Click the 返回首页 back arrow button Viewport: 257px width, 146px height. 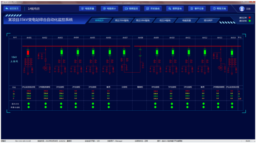tap(12, 9)
